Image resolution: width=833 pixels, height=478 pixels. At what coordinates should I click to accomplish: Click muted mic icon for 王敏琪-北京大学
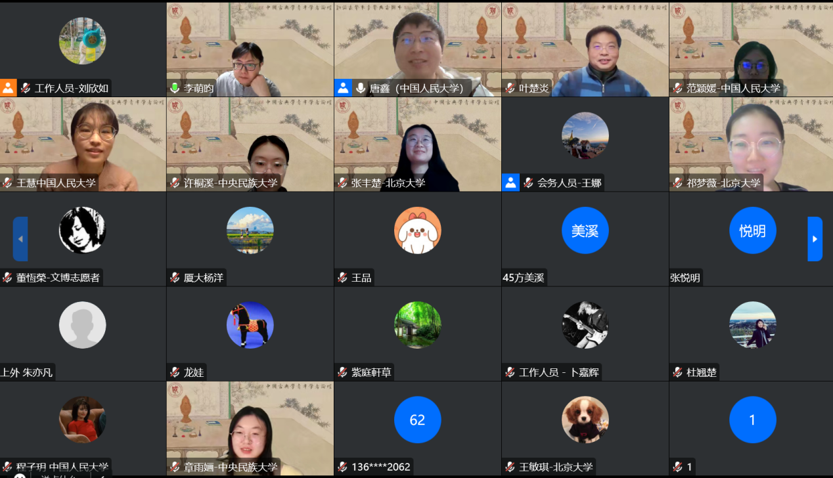coord(510,467)
